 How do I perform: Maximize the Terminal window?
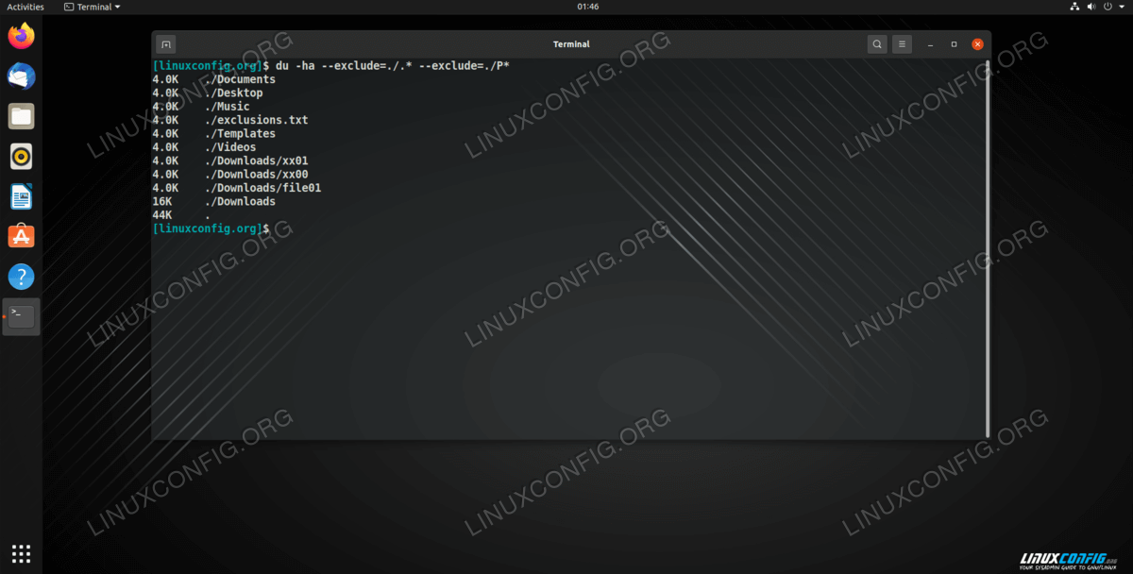954,44
